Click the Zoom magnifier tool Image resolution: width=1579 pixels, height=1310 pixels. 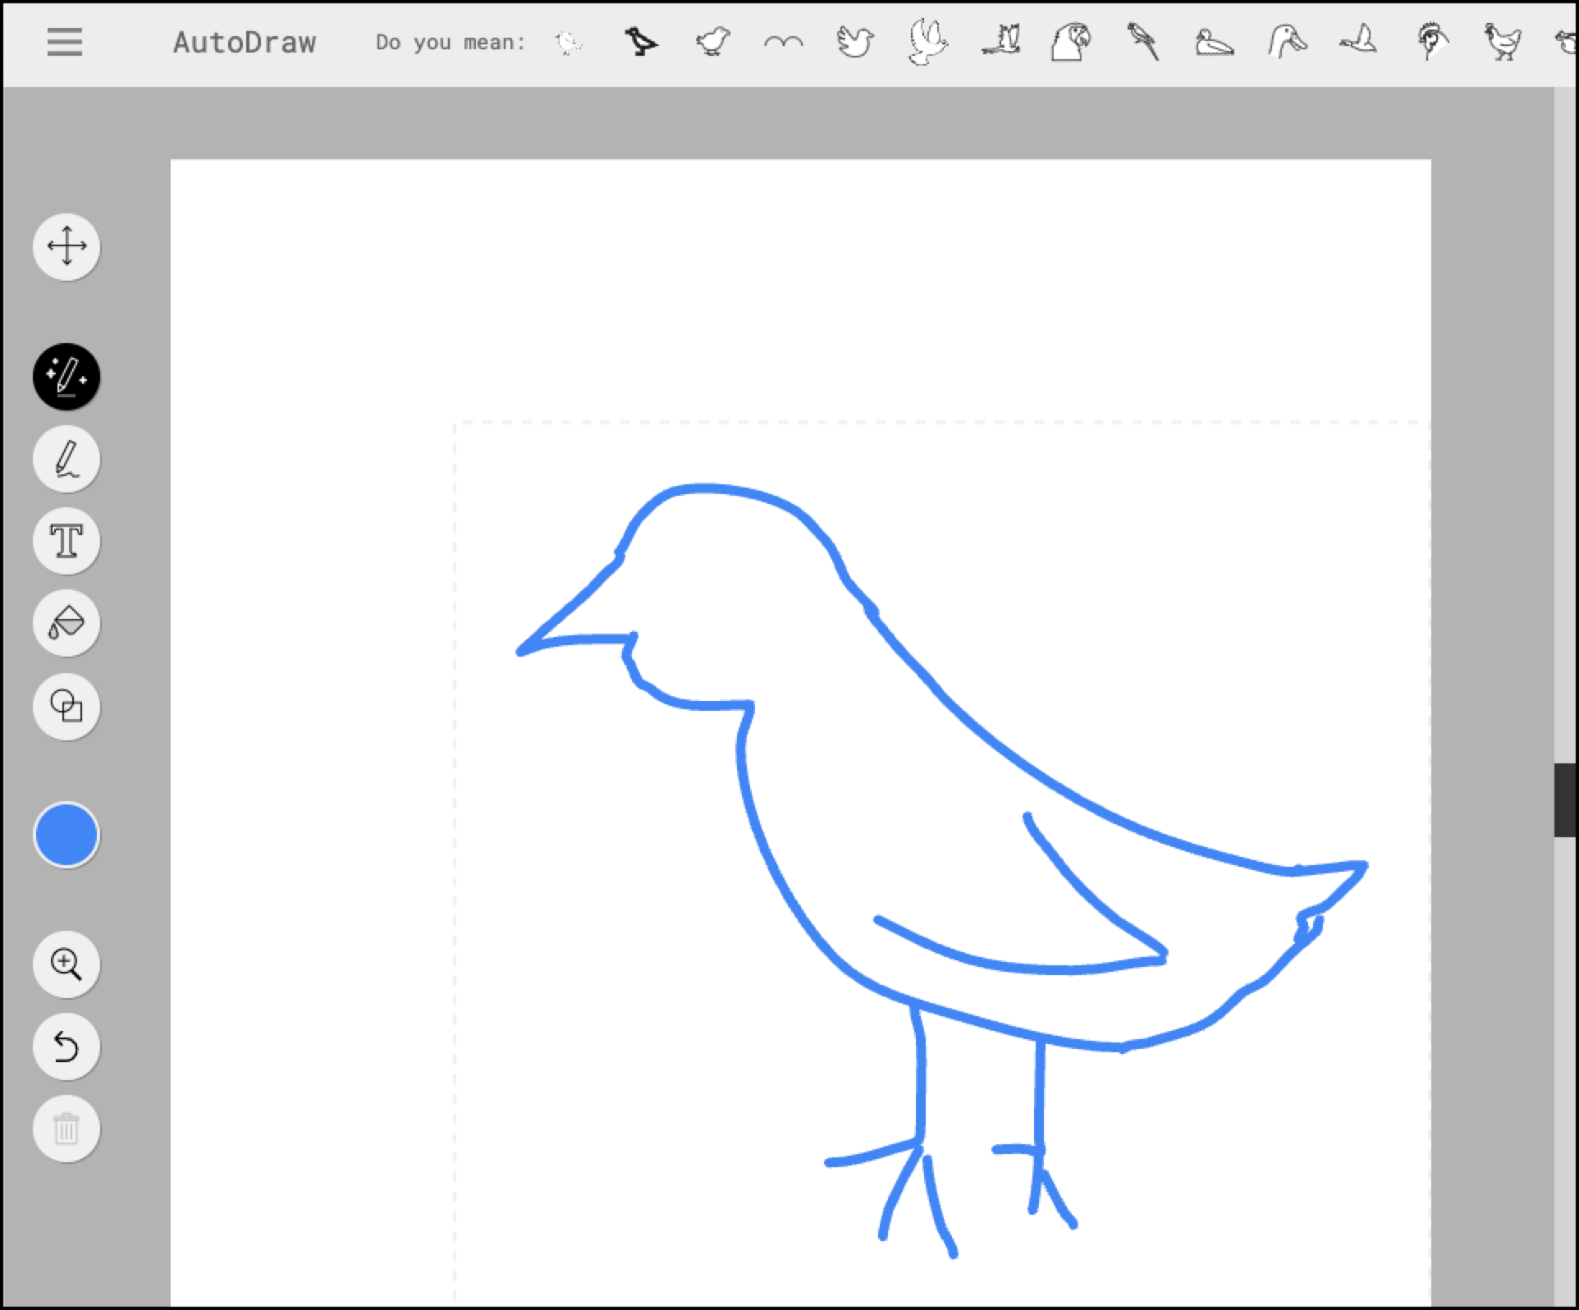click(x=66, y=964)
